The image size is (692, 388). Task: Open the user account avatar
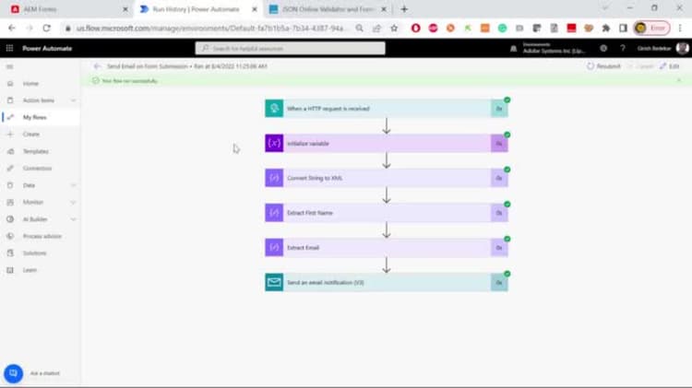[682, 49]
